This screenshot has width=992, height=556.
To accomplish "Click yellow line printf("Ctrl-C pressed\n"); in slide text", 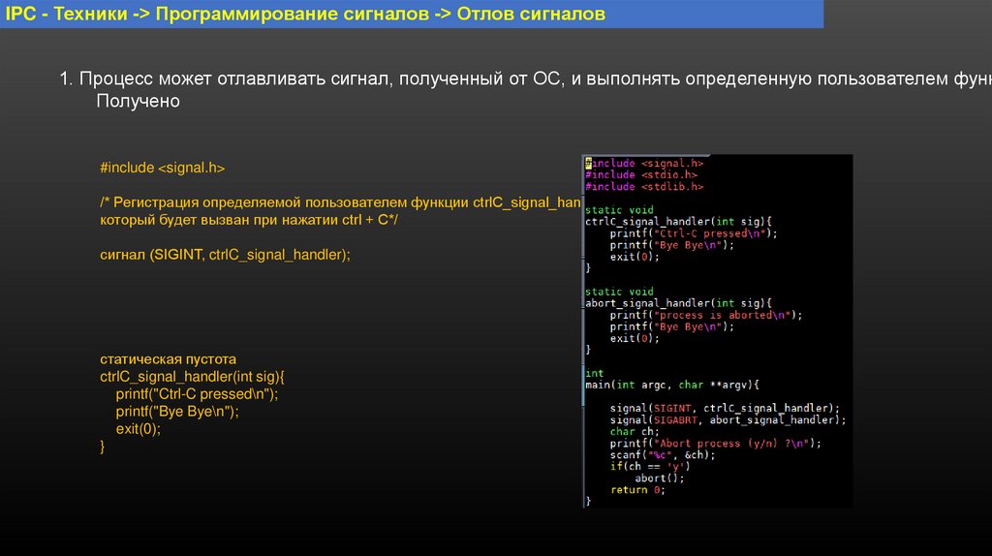I will pyautogui.click(x=197, y=394).
